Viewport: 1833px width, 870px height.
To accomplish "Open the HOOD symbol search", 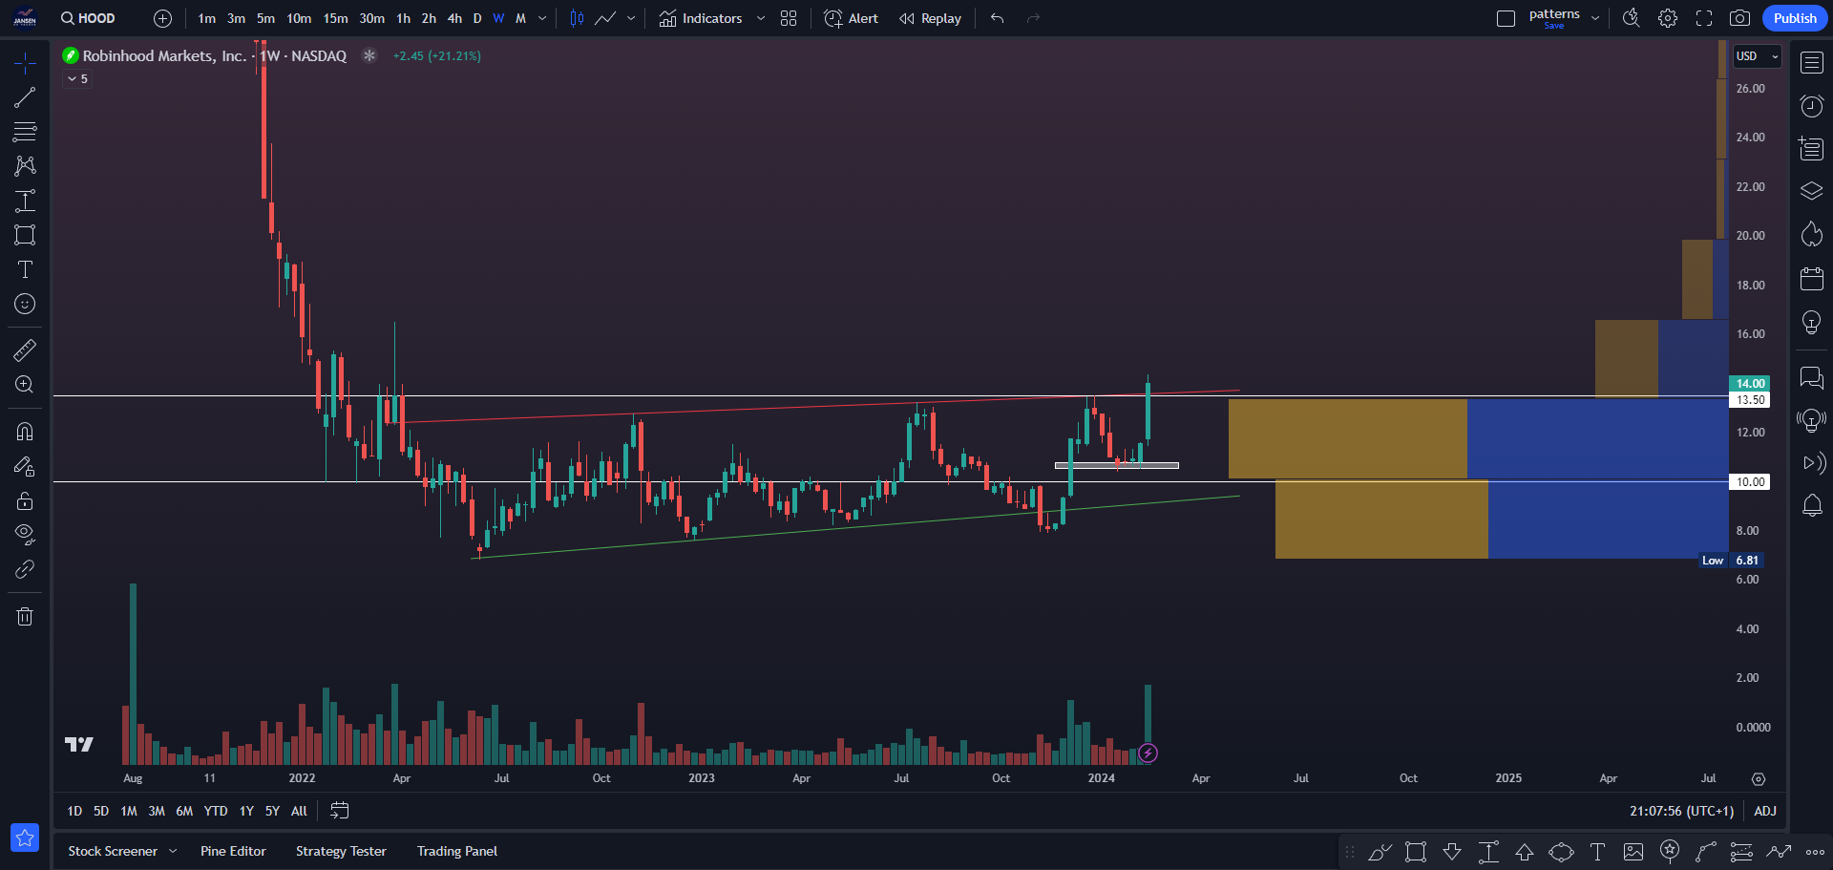I will point(88,18).
